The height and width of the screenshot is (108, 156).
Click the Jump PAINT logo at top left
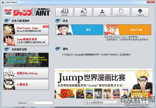click(27, 12)
